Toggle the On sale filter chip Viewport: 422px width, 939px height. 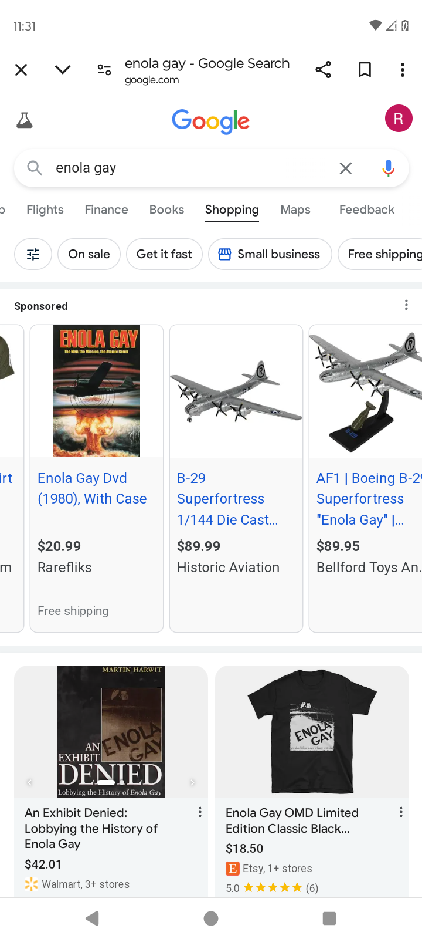pos(89,254)
